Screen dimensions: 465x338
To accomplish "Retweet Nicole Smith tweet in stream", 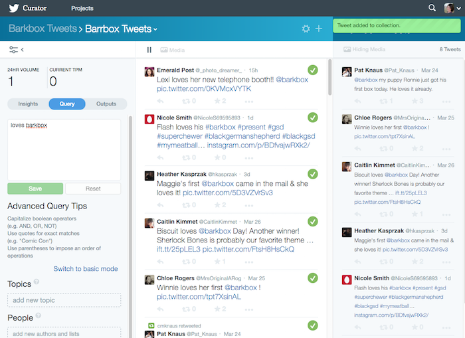I will [x=189, y=158].
